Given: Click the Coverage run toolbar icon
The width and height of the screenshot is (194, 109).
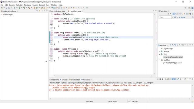Looking at the screenshot, I should 24,8.
